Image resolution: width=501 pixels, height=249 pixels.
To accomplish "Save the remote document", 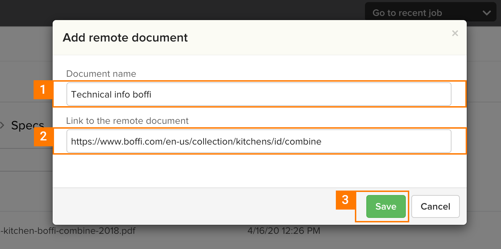I will tap(386, 206).
